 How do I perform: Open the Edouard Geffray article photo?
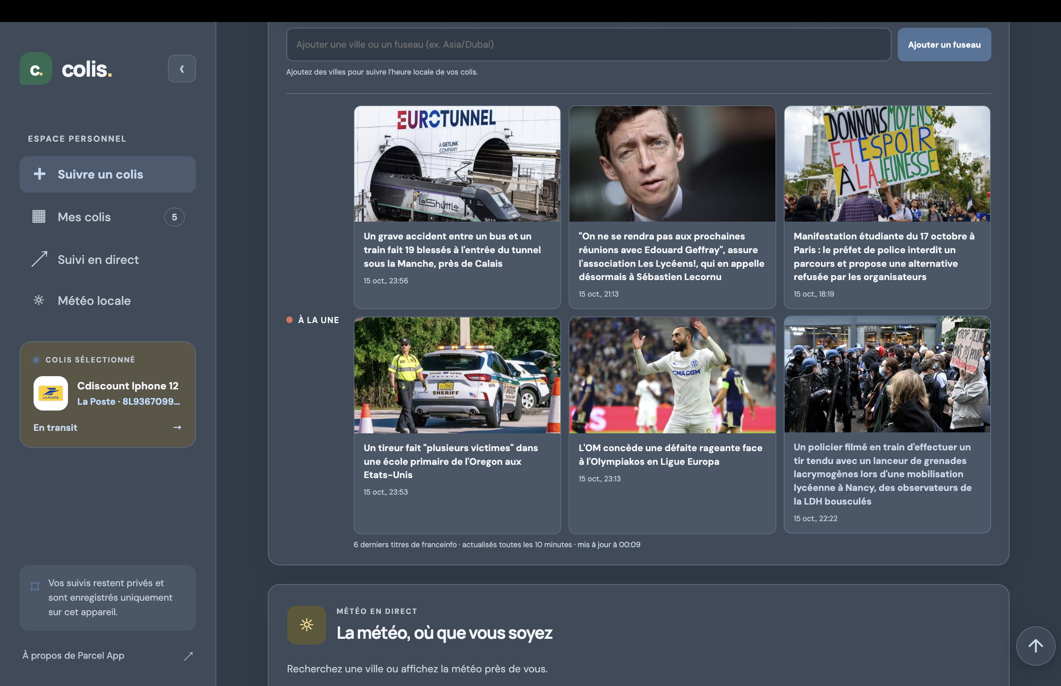coord(672,164)
